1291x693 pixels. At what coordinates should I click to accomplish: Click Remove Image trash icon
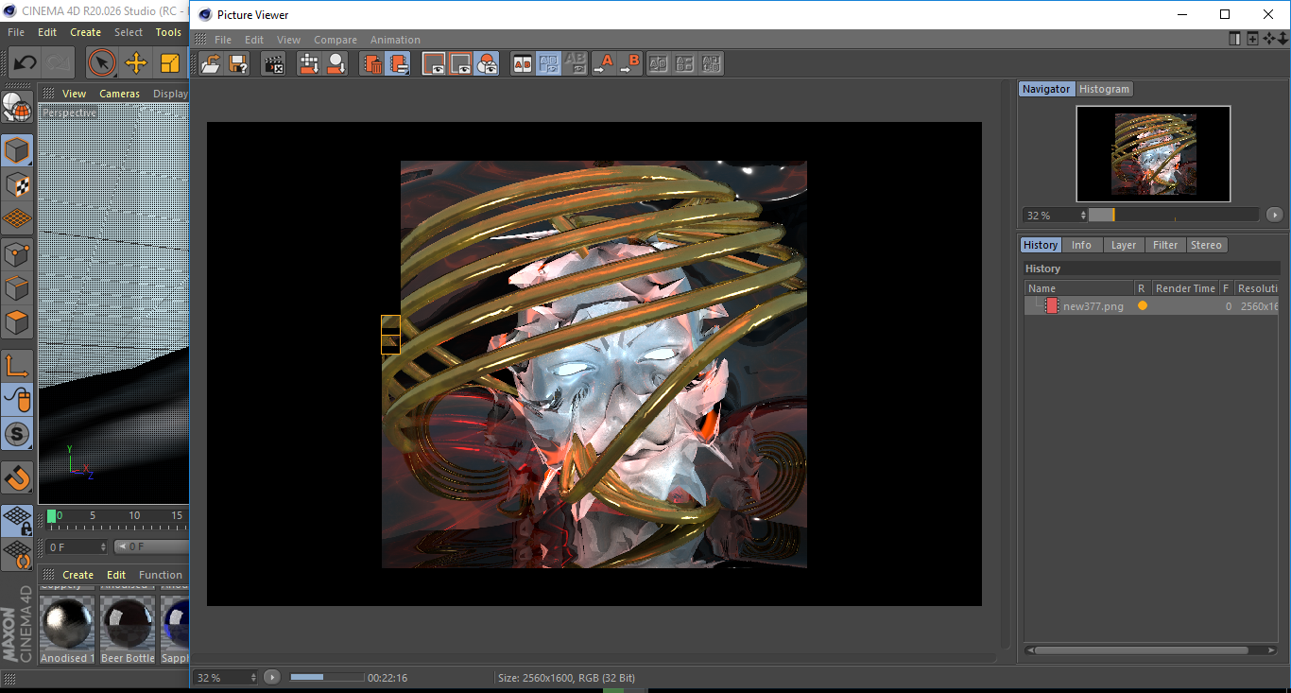pyautogui.click(x=372, y=64)
